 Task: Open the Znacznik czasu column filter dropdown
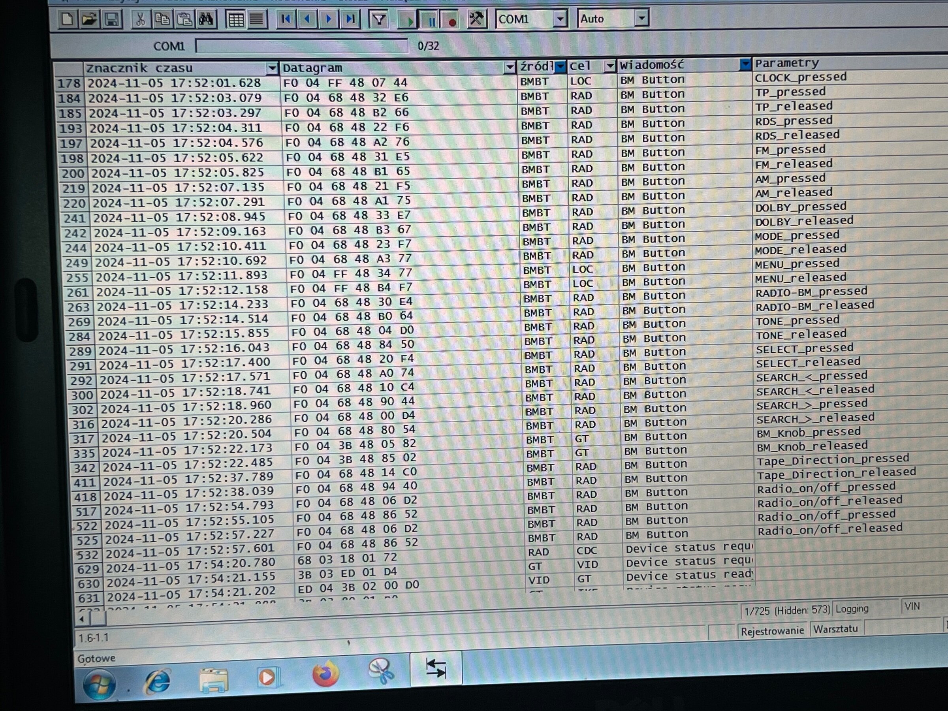pos(272,68)
